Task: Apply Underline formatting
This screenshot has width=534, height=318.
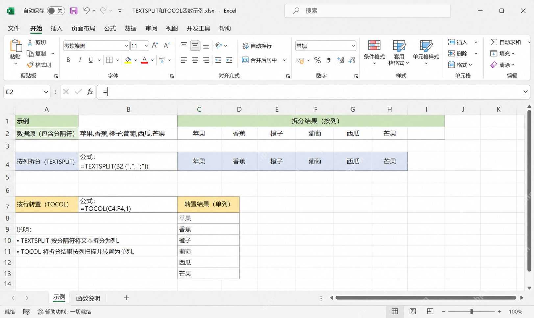Action: pyautogui.click(x=91, y=60)
